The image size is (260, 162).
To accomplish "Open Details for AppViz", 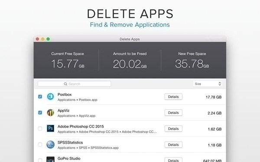I will [173, 113].
